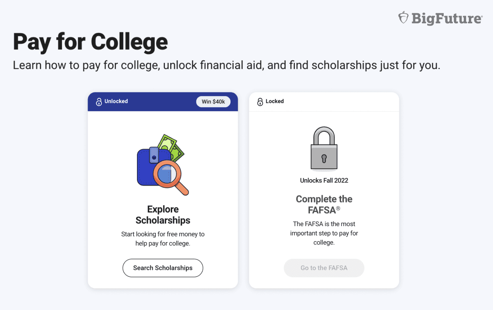Click the BigFuture brand name text
This screenshot has height=310, width=493.
pyautogui.click(x=447, y=18)
